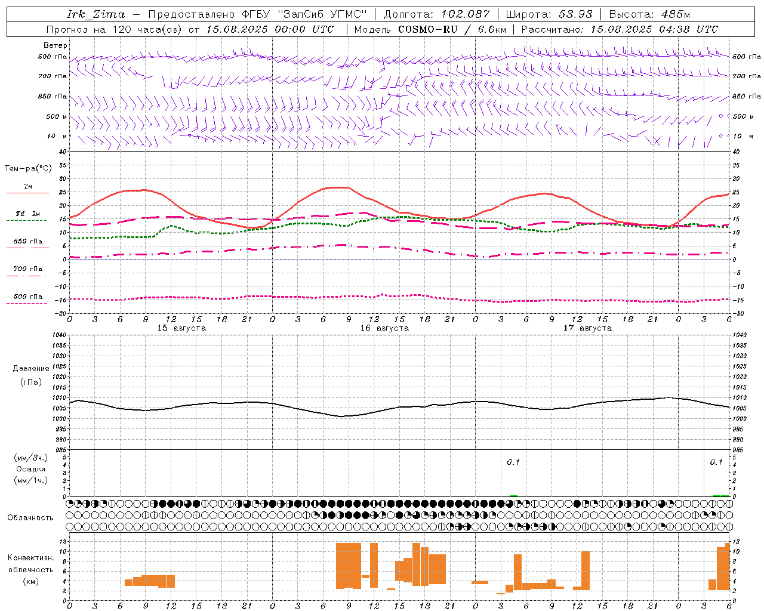This screenshot has width=764, height=611.
Task: Click the "Облачность" cloudiness label
Action: [30, 517]
